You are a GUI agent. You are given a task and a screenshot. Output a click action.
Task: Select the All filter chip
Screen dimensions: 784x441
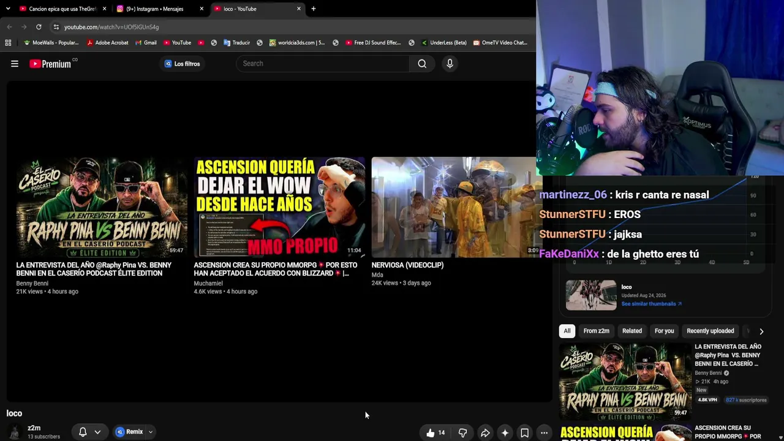click(567, 331)
